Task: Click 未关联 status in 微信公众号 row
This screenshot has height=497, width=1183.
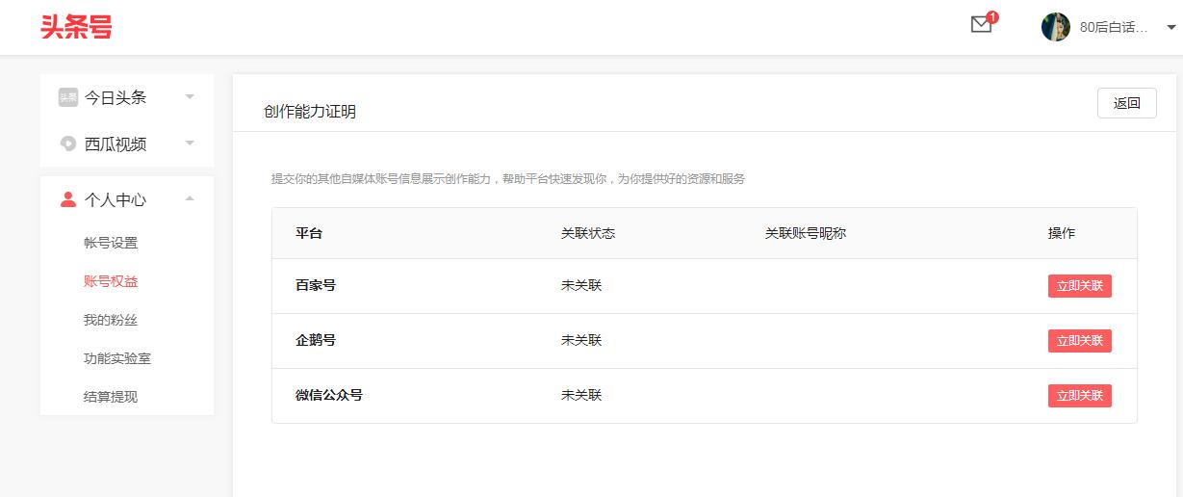Action: pyautogui.click(x=581, y=396)
